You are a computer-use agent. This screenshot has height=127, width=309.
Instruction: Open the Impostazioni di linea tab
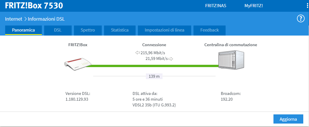point(164,30)
